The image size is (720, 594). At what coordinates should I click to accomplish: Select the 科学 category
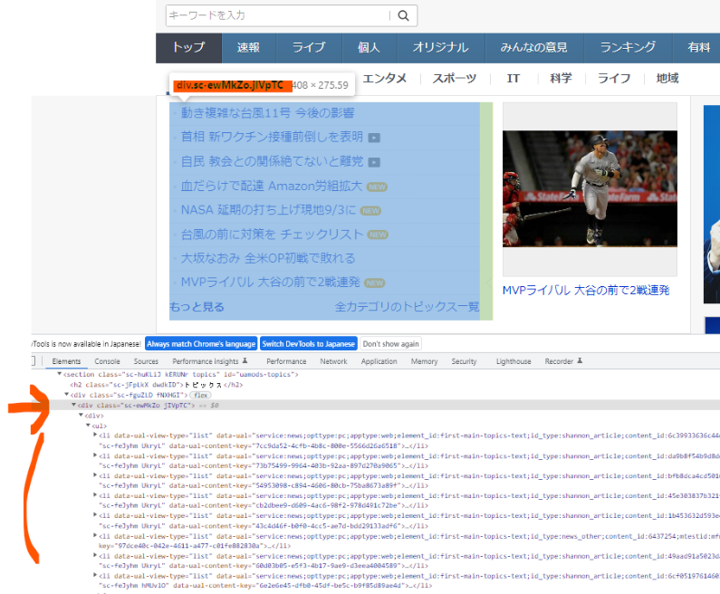coord(562,79)
